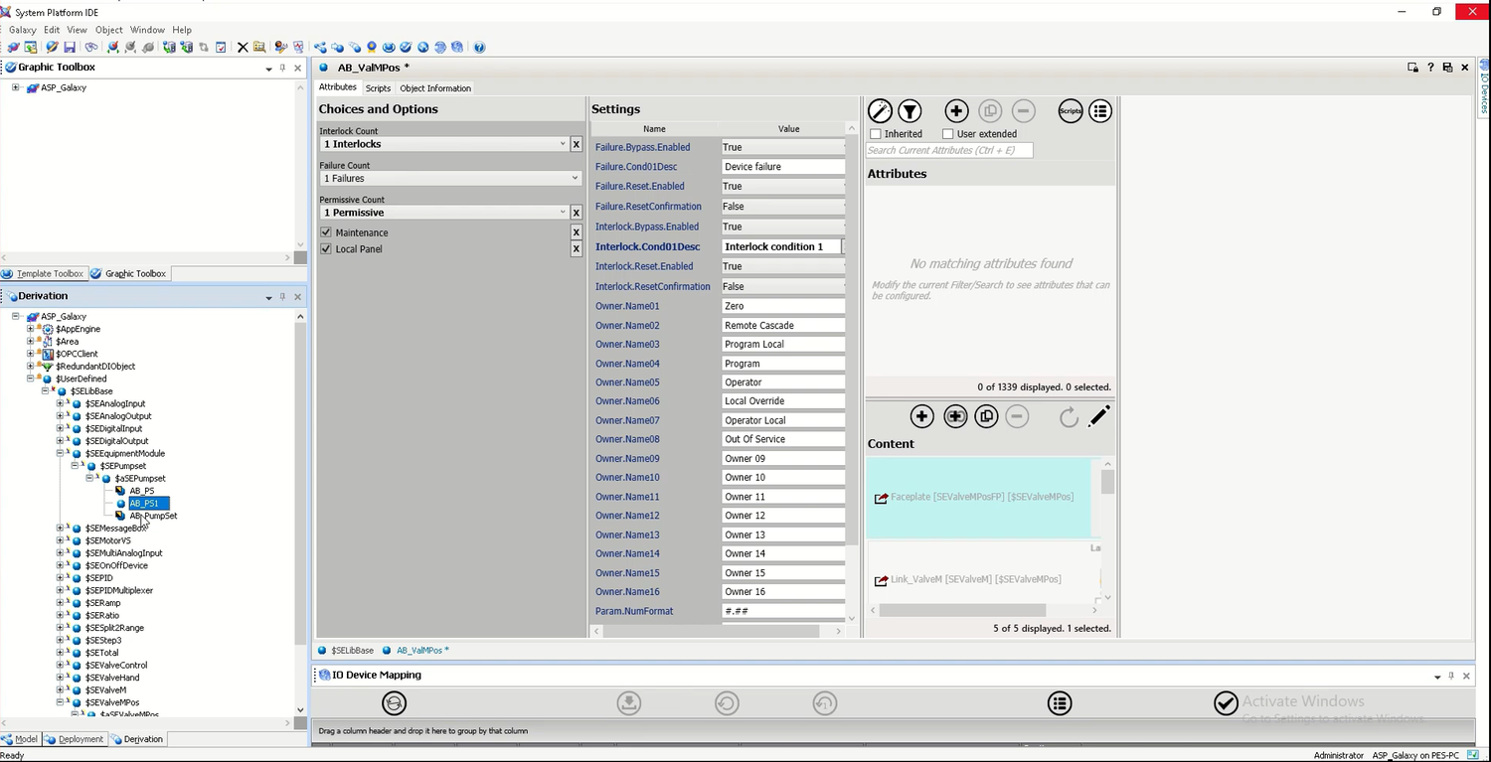1491x762 pixels.
Task: Select AB_PS in Derivation tree
Action: [x=141, y=491]
